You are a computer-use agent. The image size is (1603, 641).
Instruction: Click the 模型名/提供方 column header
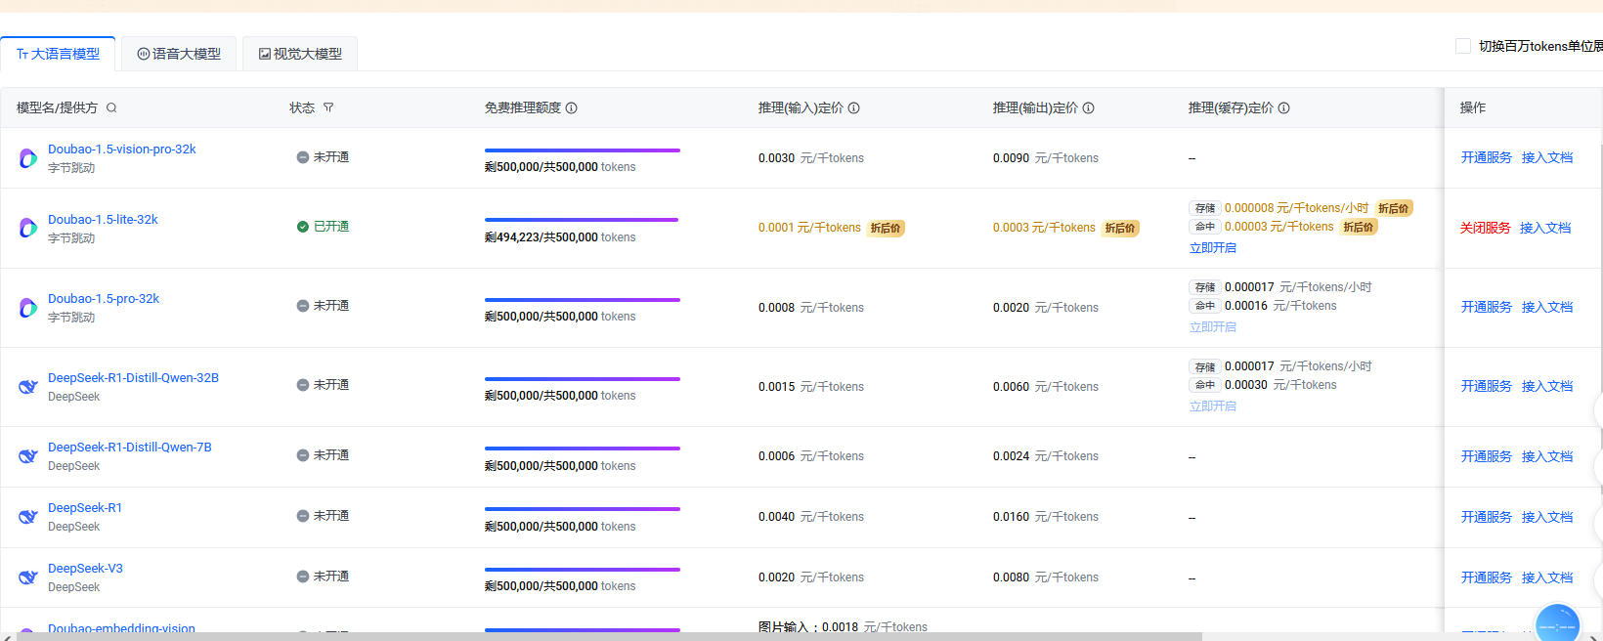58,108
